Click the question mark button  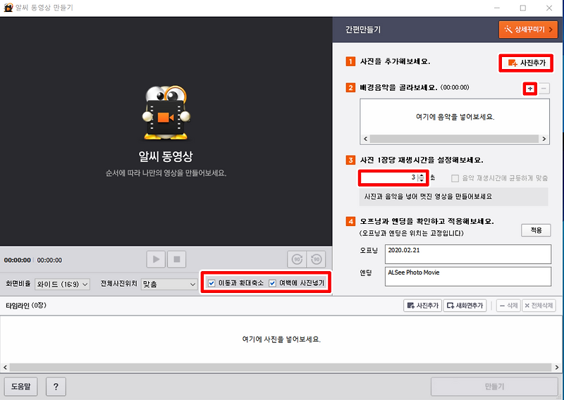tap(56, 387)
